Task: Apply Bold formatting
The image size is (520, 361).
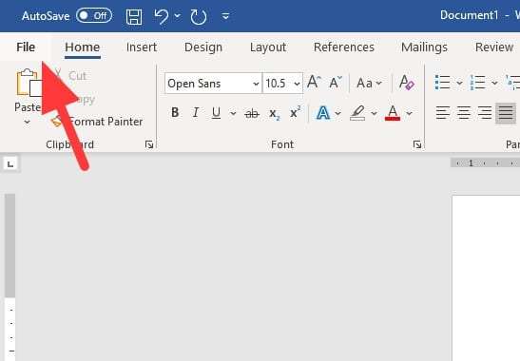Action: click(175, 113)
